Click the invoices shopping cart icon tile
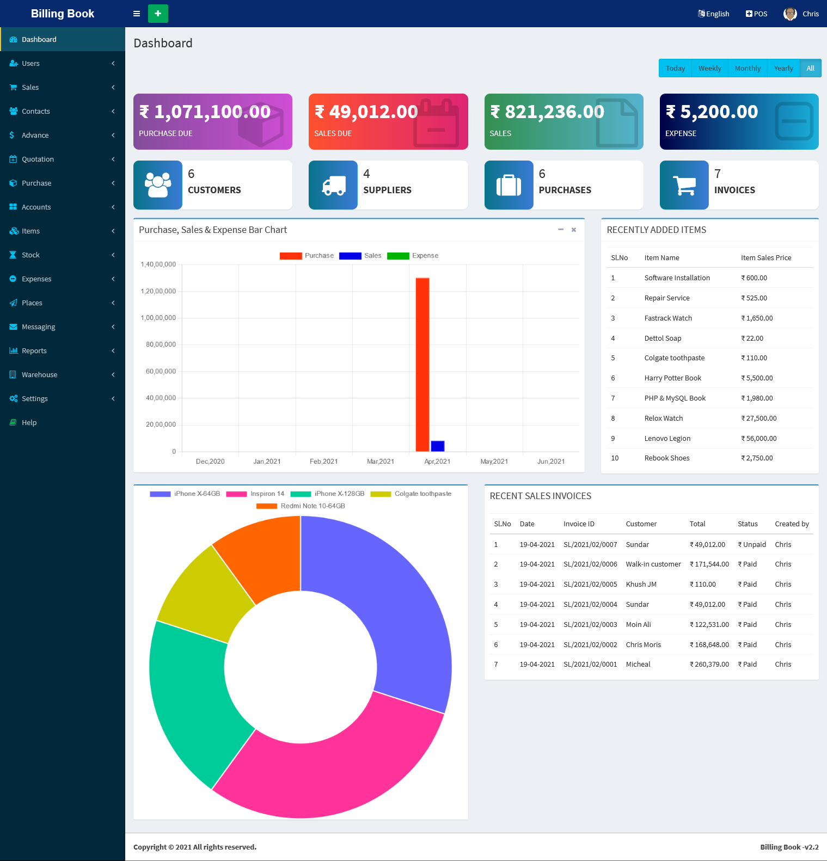 684,185
